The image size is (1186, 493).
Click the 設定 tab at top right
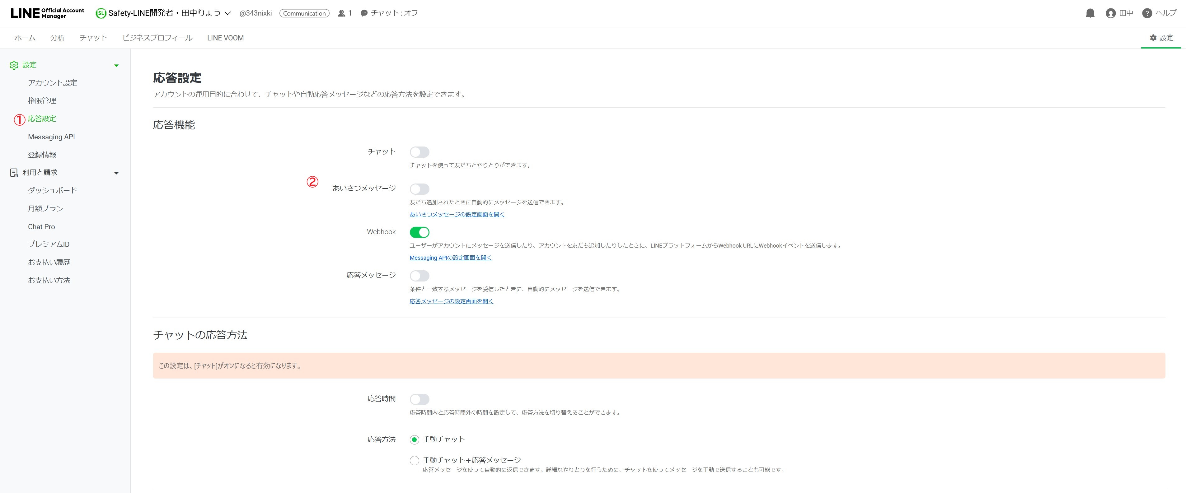[1161, 38]
